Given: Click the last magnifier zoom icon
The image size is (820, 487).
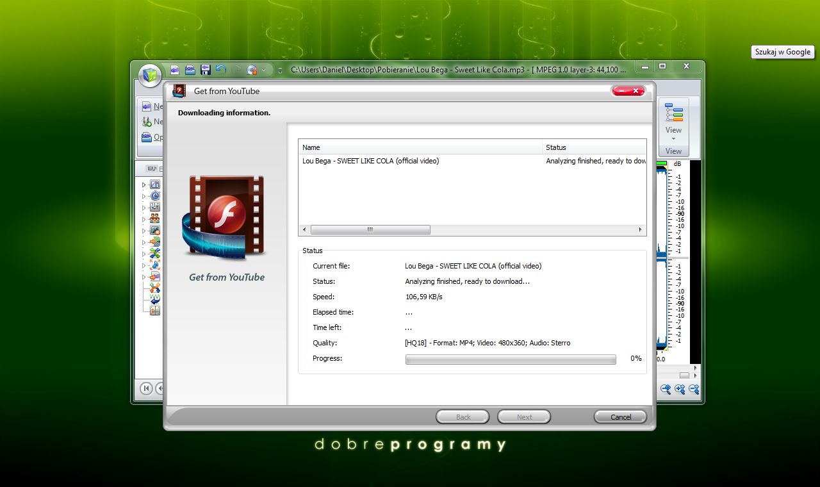Looking at the screenshot, I should click(x=694, y=389).
